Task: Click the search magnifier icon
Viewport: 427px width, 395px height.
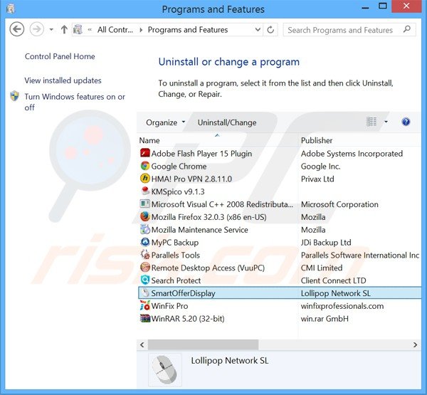Action: (x=407, y=29)
